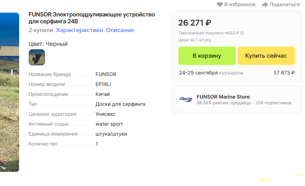Screen dimensions: 305x186
Task: Click Поделиться label
Action: (x=285, y=5)
